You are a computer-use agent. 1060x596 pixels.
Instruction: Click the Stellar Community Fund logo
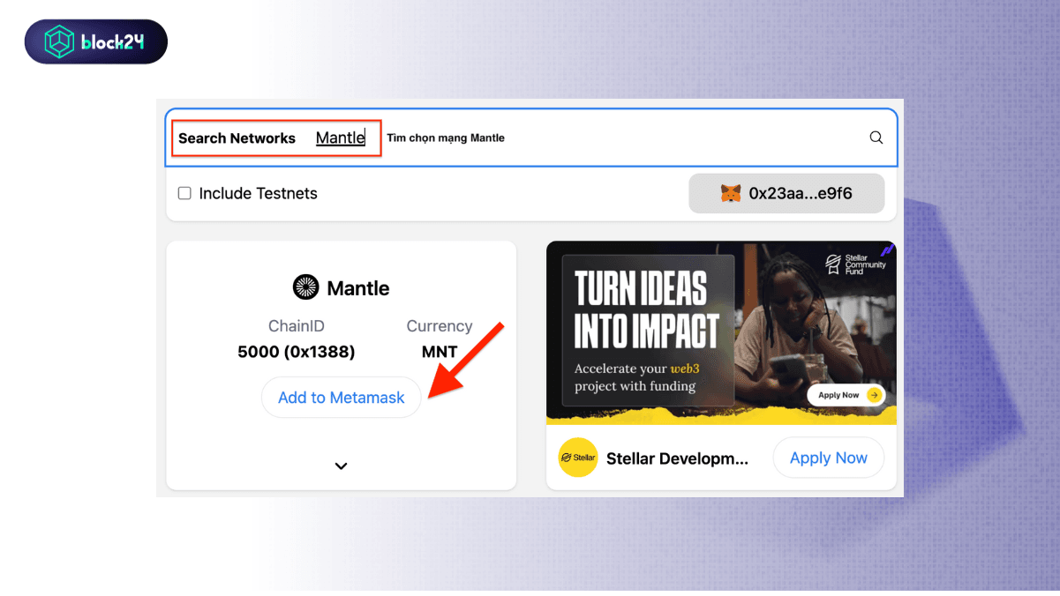tap(855, 264)
